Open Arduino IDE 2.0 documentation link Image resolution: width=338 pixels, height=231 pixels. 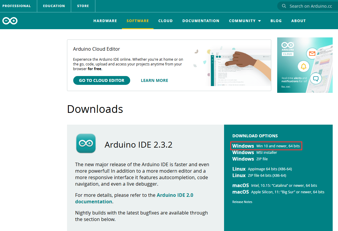point(134,198)
